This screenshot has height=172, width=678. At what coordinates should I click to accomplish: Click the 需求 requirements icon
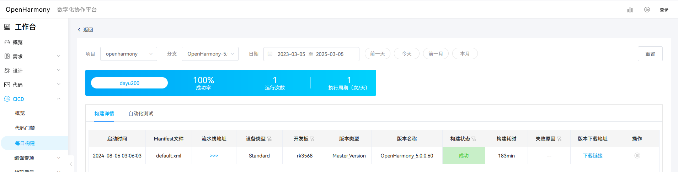point(7,56)
